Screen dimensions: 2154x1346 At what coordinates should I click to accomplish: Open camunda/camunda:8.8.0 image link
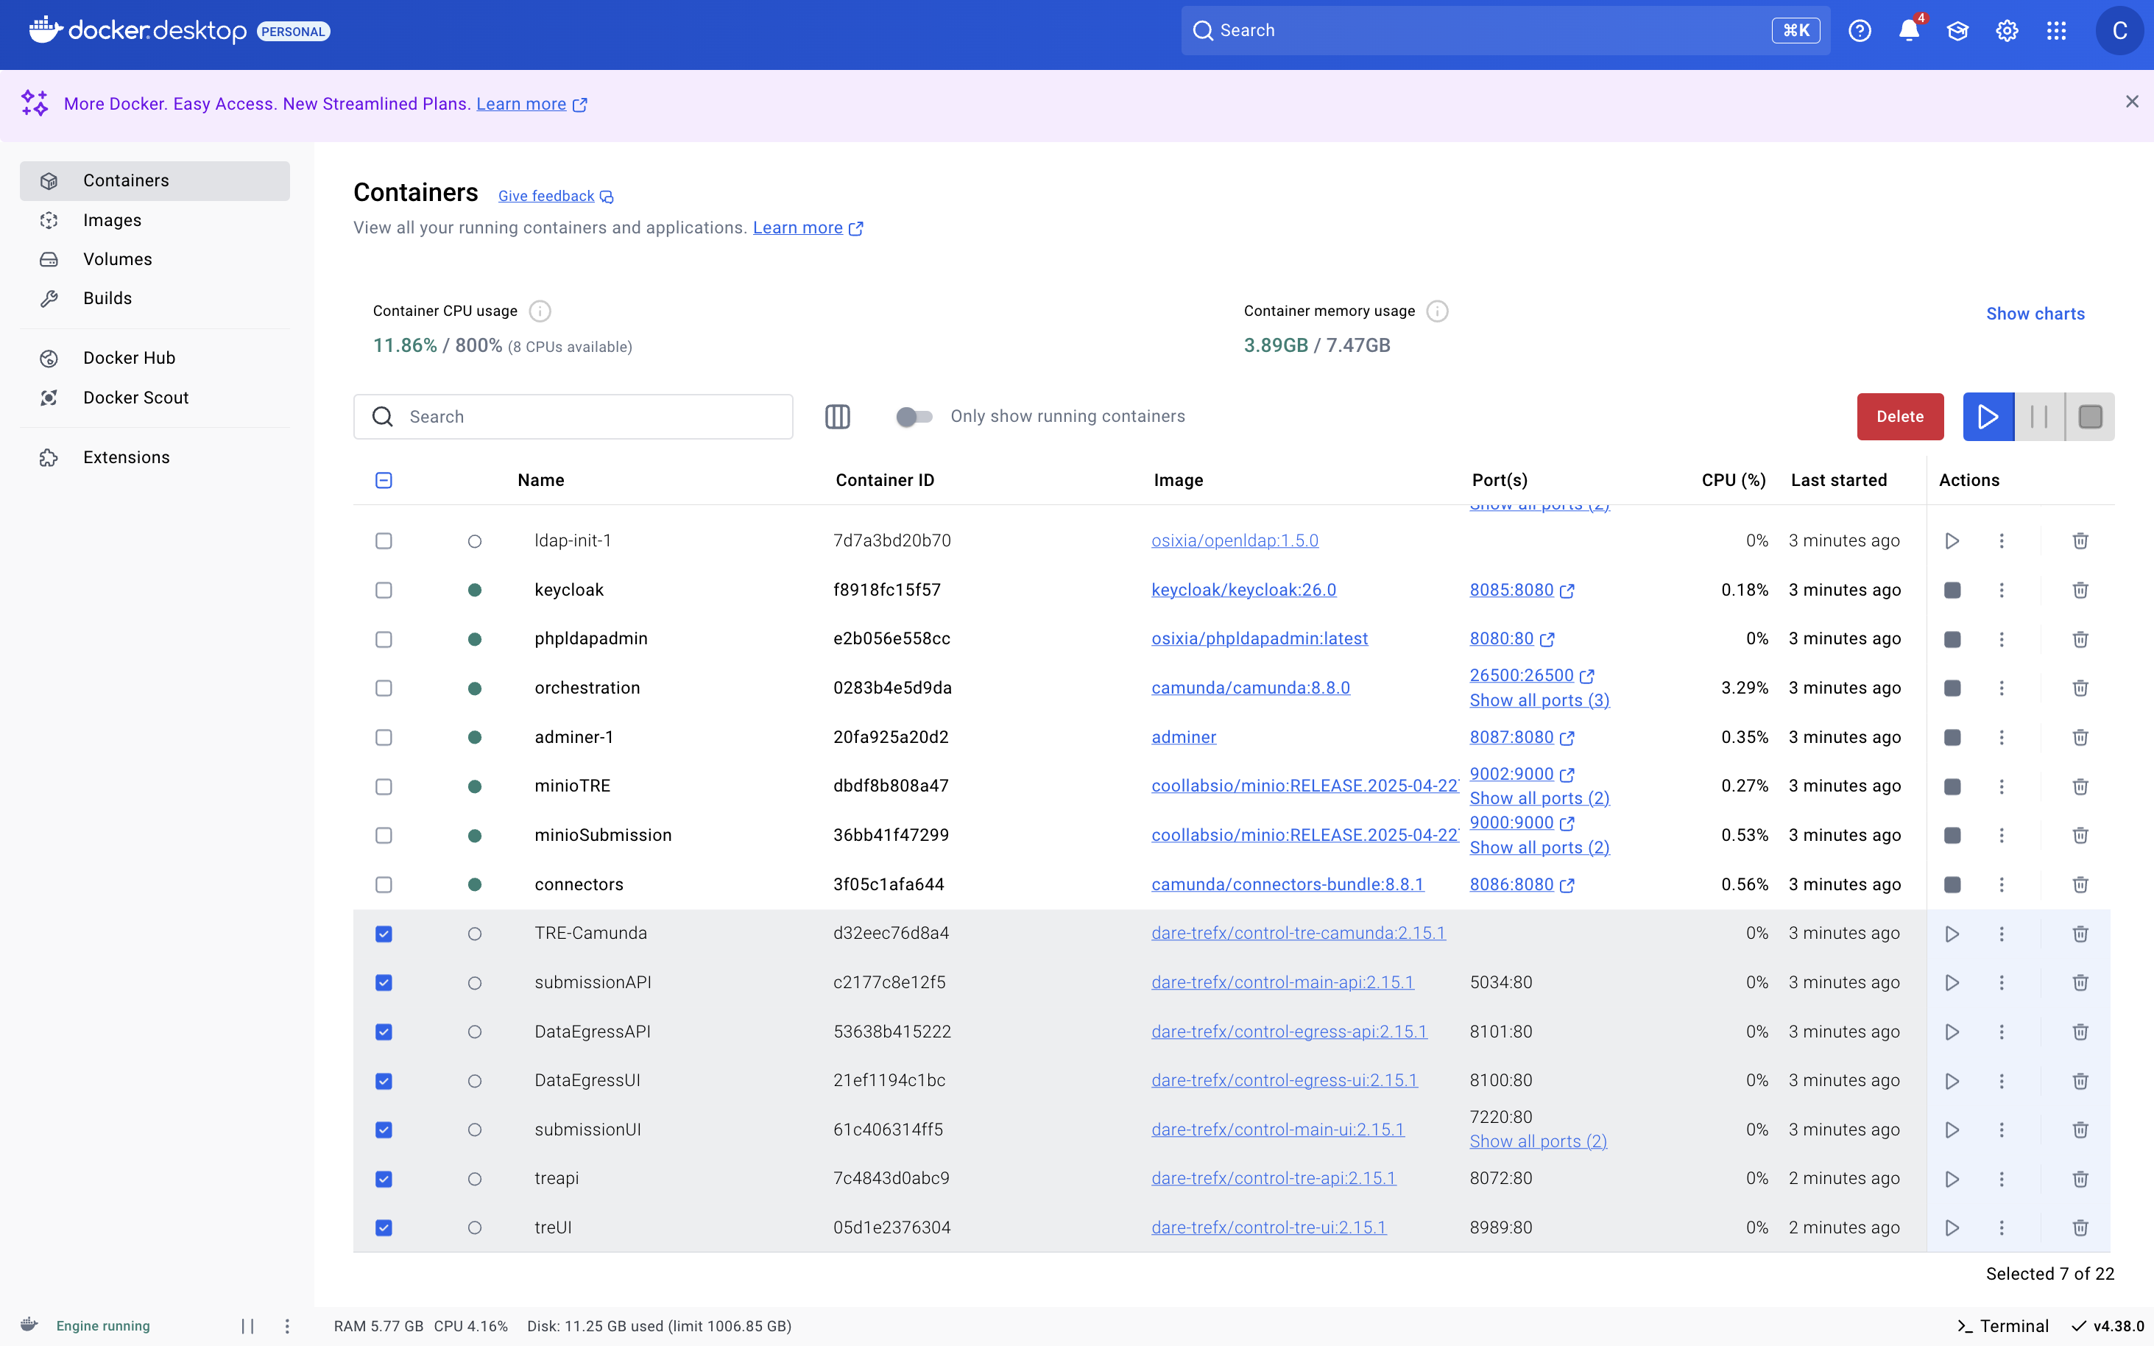point(1250,688)
